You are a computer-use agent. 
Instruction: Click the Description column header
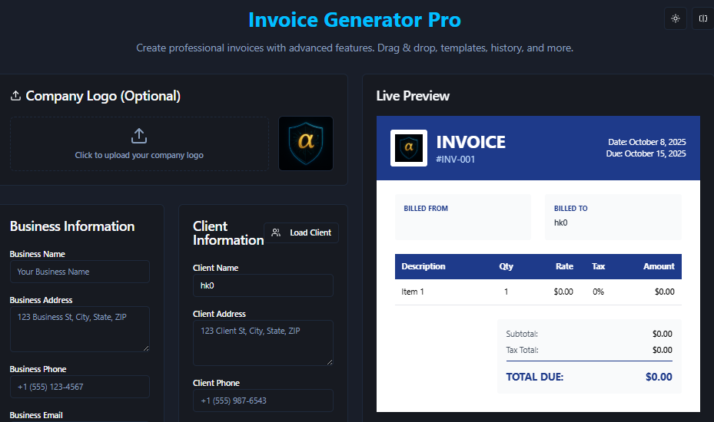point(423,266)
